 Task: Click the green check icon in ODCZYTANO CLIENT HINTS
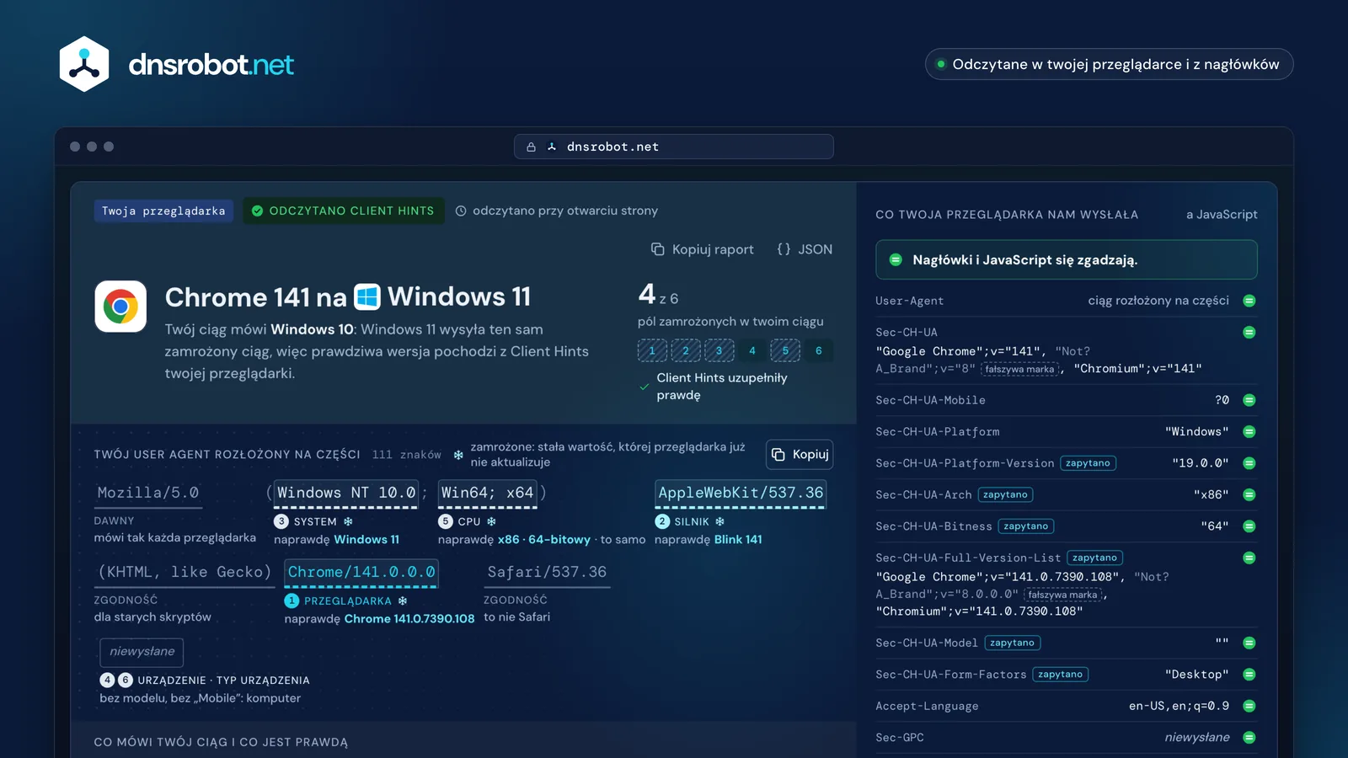(257, 211)
